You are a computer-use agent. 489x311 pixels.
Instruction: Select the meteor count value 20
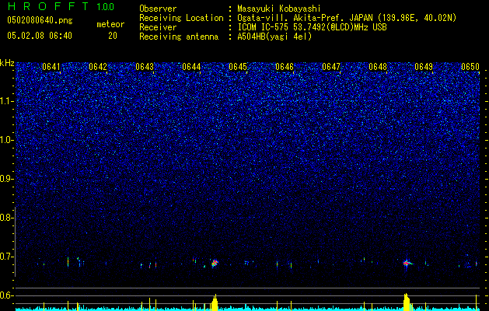tap(113, 36)
